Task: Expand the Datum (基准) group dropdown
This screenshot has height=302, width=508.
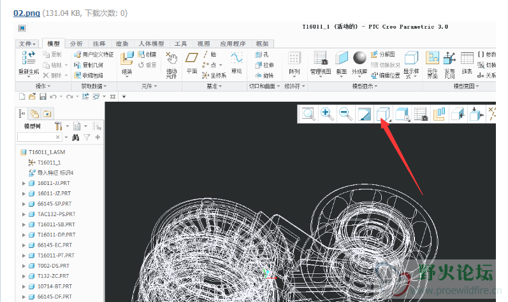Action: coord(214,86)
